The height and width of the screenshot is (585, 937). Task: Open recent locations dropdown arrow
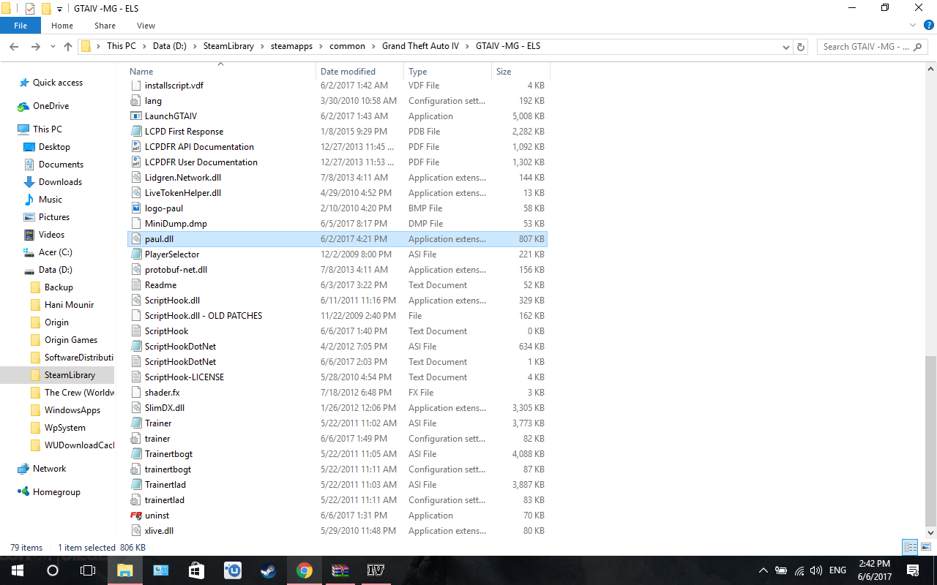(52, 47)
